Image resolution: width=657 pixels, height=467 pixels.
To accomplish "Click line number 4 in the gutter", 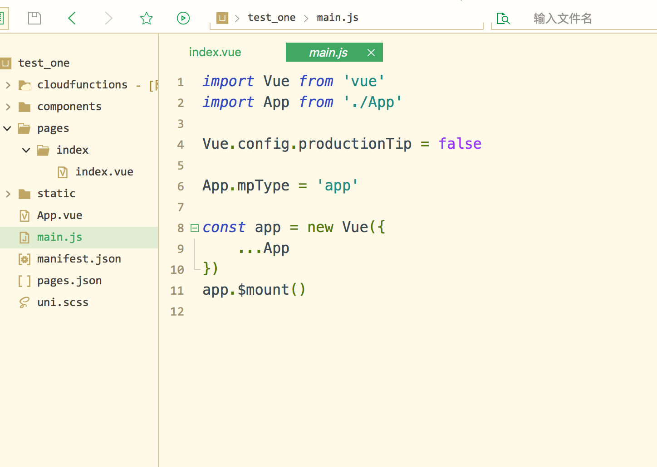I will pyautogui.click(x=181, y=145).
